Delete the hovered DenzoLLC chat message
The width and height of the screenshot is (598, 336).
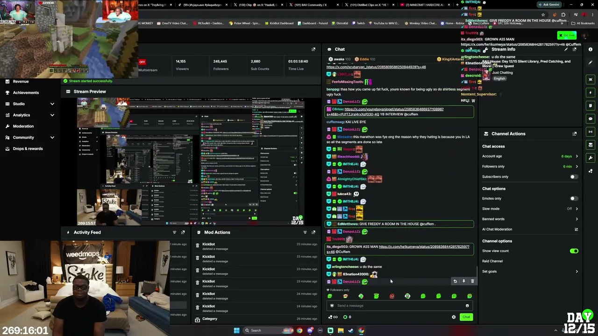tap(472, 281)
